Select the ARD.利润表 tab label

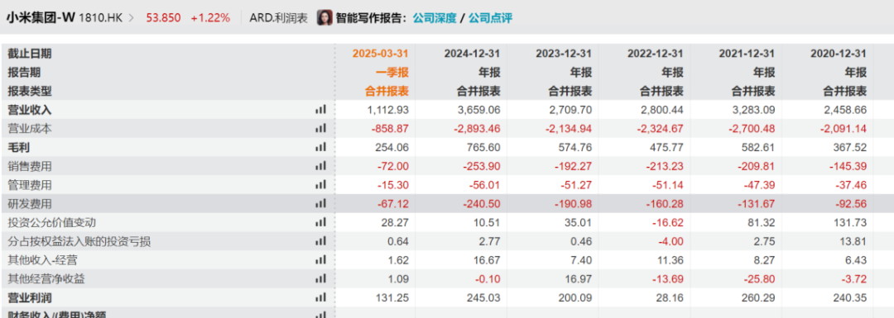click(279, 17)
